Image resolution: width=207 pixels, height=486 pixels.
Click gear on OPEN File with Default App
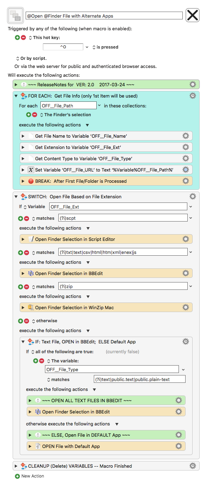179,446
